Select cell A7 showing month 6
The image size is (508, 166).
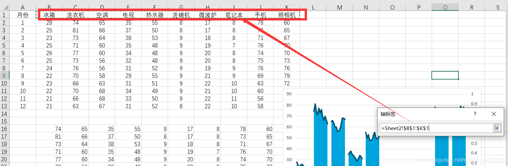[x=23, y=61]
